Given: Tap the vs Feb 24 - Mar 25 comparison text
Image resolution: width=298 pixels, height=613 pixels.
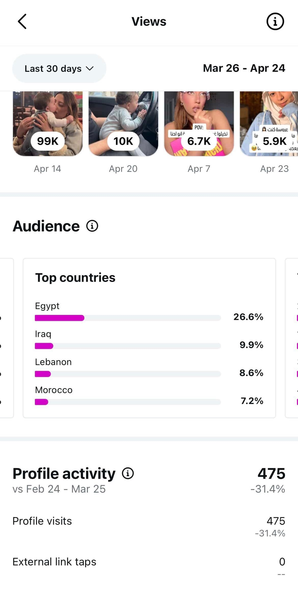Looking at the screenshot, I should [59, 489].
